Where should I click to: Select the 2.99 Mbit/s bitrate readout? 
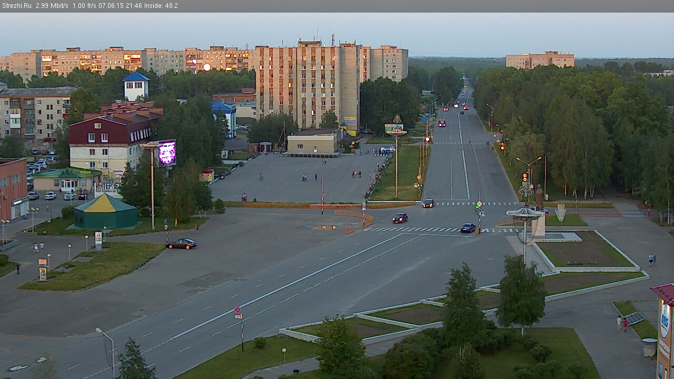[x=52, y=6]
